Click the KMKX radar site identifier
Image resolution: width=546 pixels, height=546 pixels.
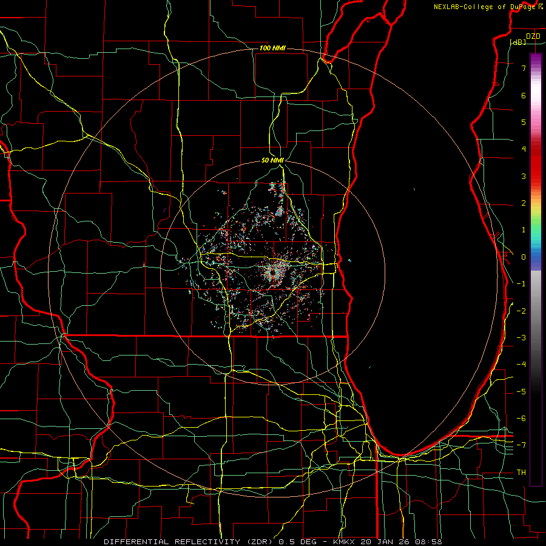coord(345,542)
